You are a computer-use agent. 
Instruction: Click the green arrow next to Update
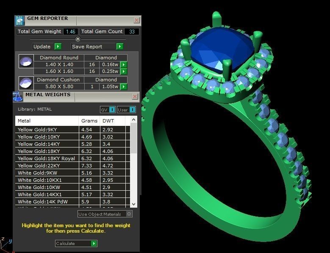pyautogui.click(x=58, y=46)
